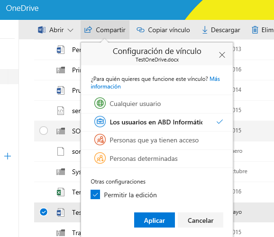Apply link settings with Aplicar
274x237 pixels.
(x=155, y=220)
